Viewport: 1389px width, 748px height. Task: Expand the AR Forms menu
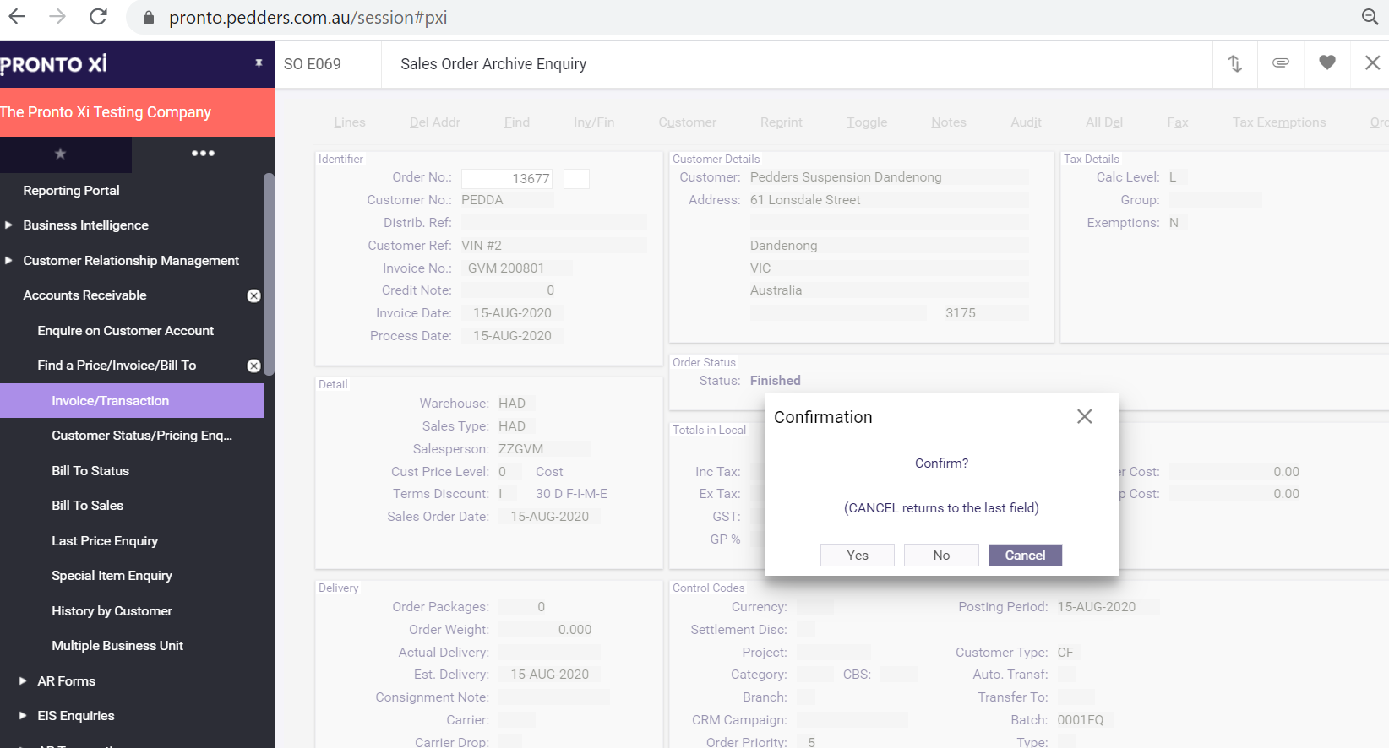[x=23, y=681]
